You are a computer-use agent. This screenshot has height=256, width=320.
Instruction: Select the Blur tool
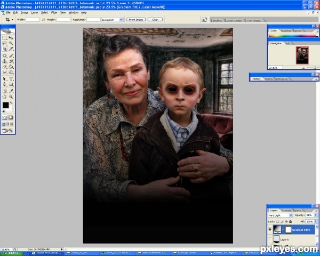coord(4,72)
